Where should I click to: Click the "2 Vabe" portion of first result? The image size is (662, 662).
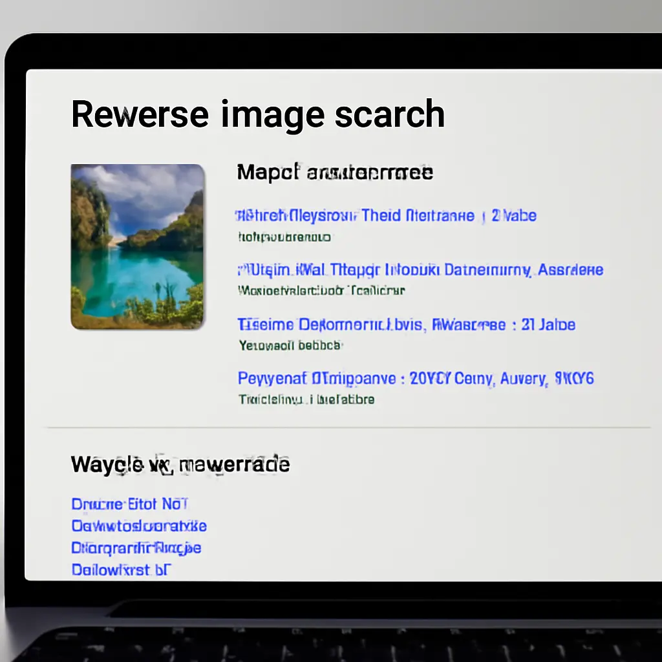(514, 215)
